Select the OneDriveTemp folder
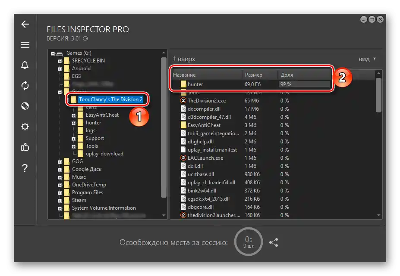Screen dimensions: 400x276 [89, 185]
